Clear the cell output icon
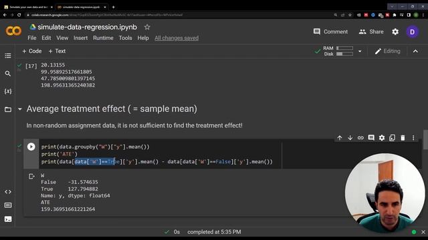 (x=31, y=177)
